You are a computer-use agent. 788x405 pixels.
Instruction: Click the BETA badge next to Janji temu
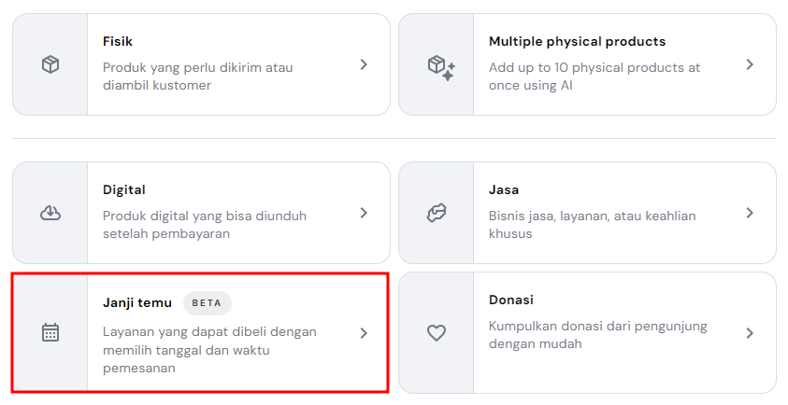(x=207, y=303)
